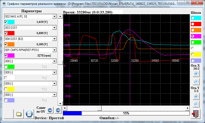205x123 pixels.
Task: Click the 15% playback progress bar
Action: pos(126,113)
